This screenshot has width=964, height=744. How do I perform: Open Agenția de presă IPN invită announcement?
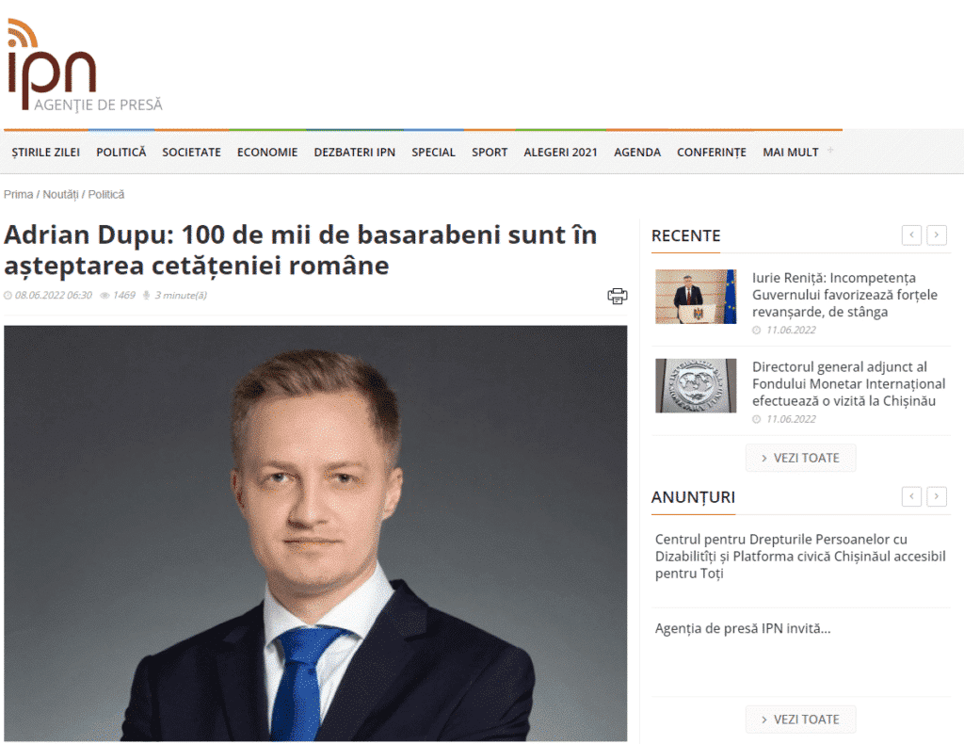click(743, 628)
